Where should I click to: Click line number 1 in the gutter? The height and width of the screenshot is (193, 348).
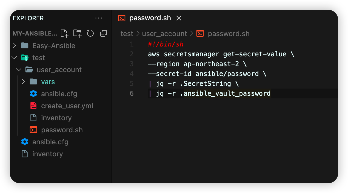coord(132,44)
